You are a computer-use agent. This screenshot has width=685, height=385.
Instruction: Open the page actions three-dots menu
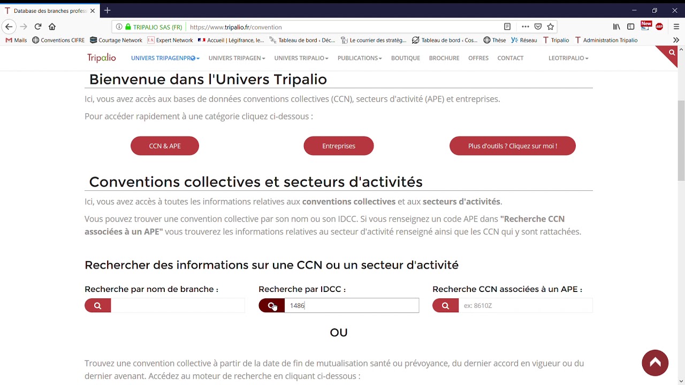pos(525,27)
